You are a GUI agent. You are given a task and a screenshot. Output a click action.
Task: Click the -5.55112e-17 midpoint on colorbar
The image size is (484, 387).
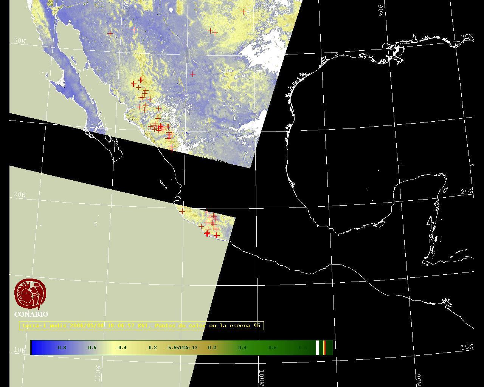coord(181,348)
